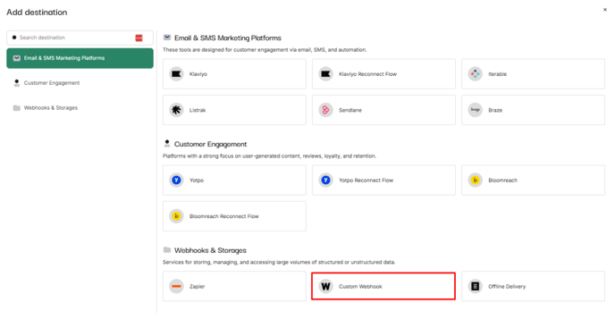Viewport: 615px width, 336px height.
Task: Close the Add destination dialog
Action: 605,10
